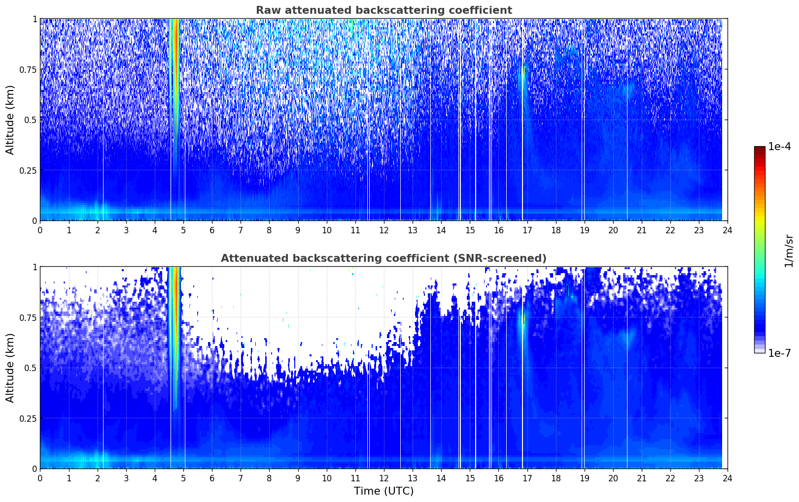799x502 pixels.
Task: Click hour 5 tick label under SNR-screened plot
Action: [x=183, y=478]
